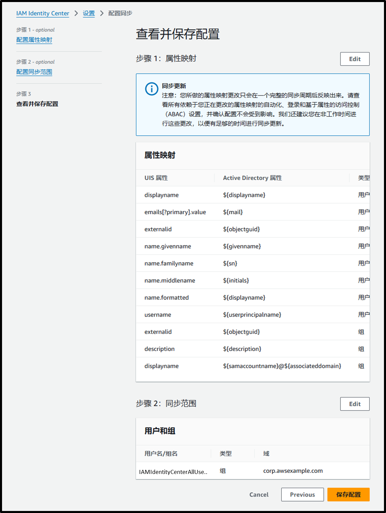Click the "用户和组" panel heading

160,431
